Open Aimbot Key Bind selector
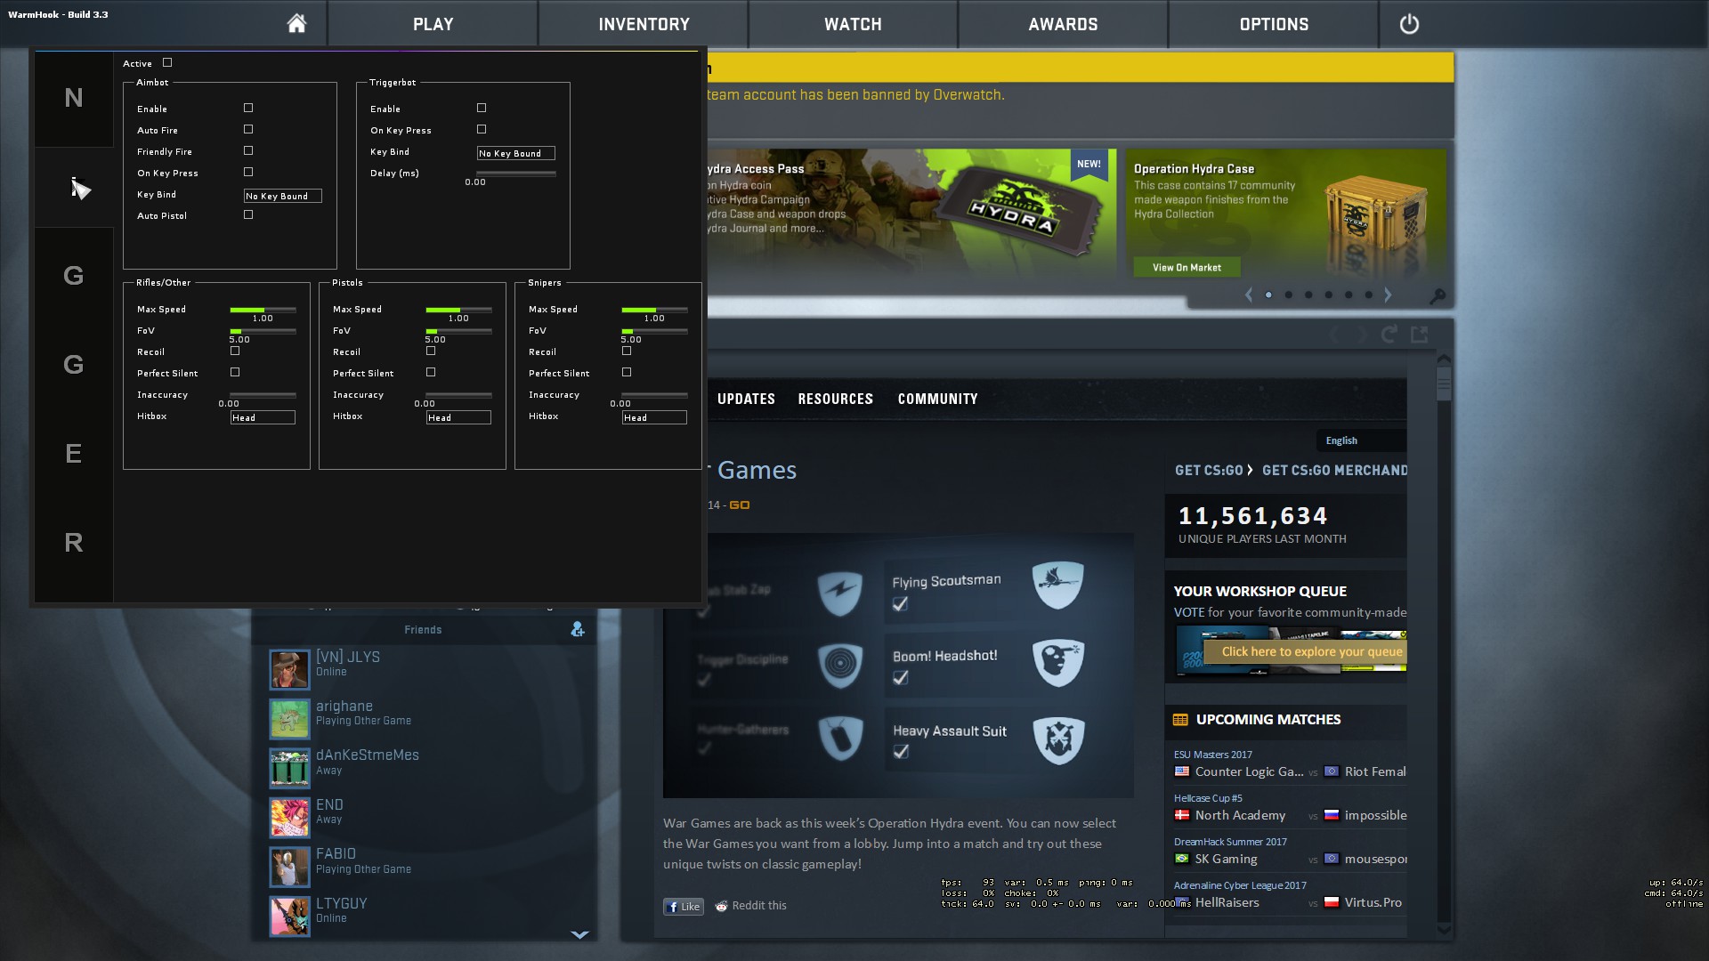This screenshot has width=1709, height=961. point(283,196)
